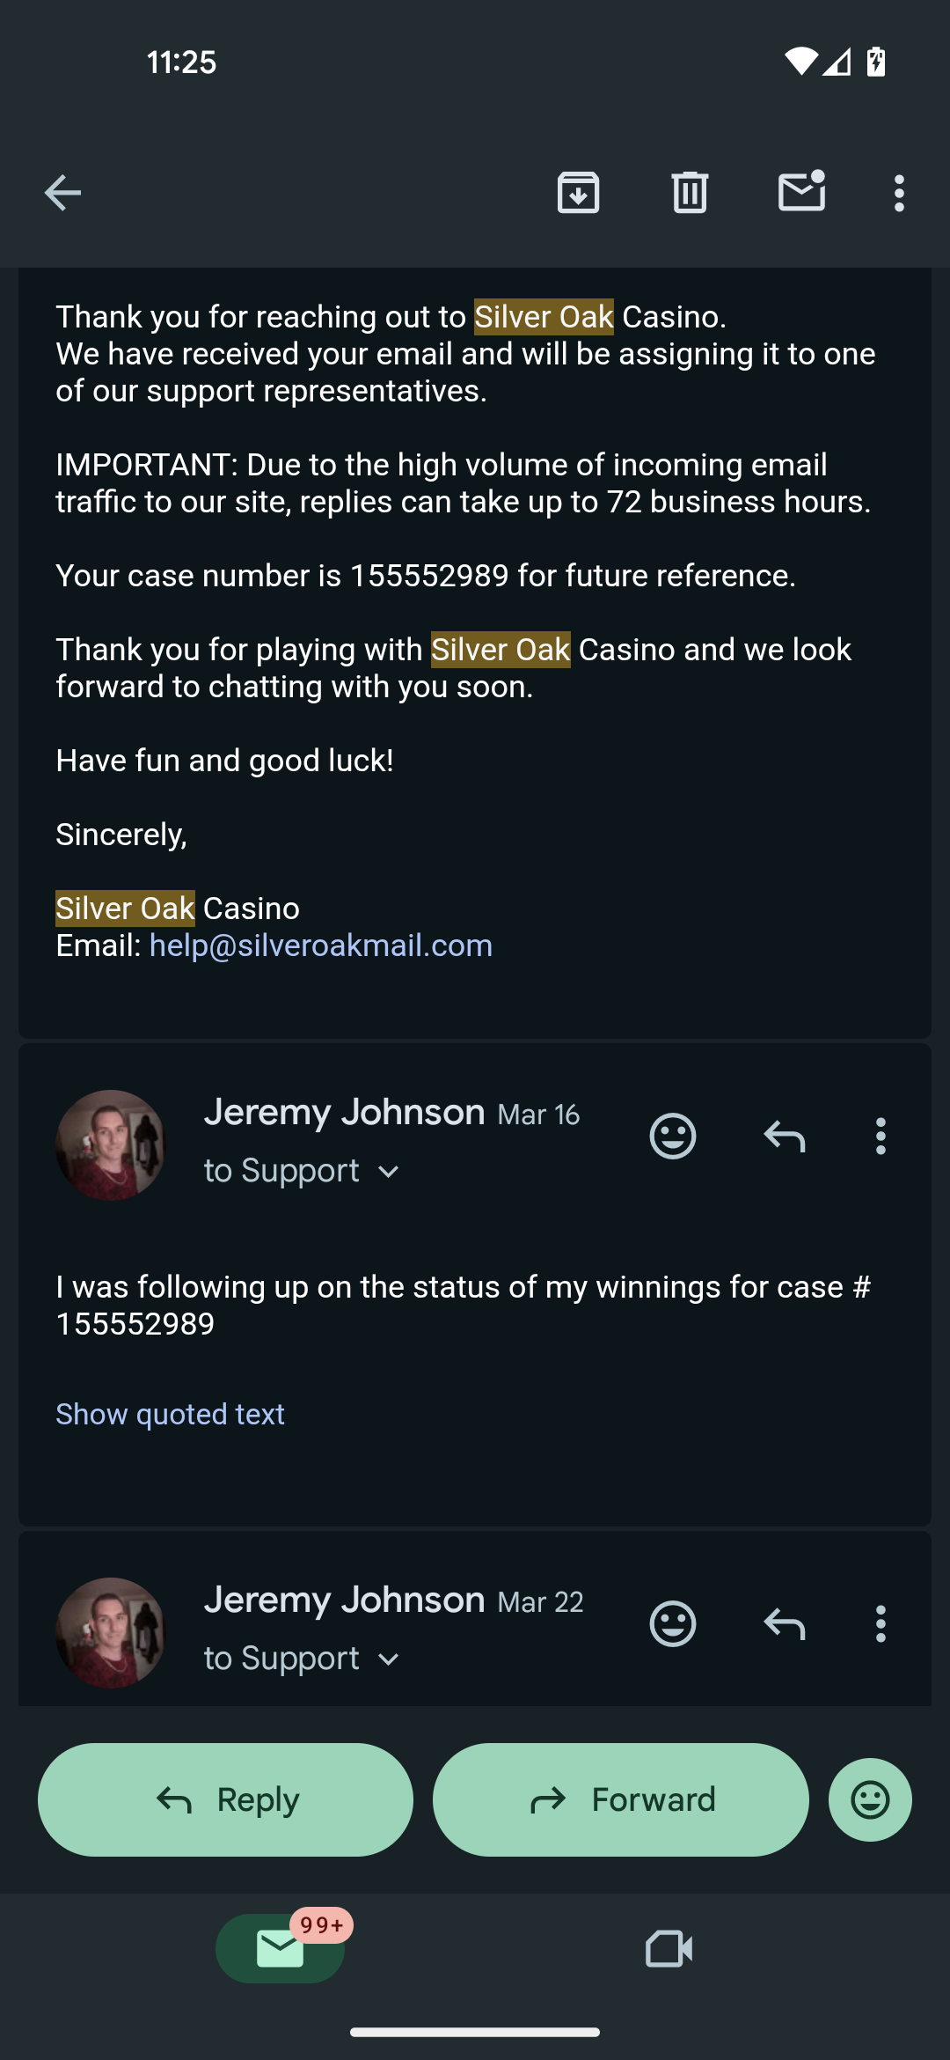Add emoji reaction to Mar 22 message

pyautogui.click(x=673, y=1623)
